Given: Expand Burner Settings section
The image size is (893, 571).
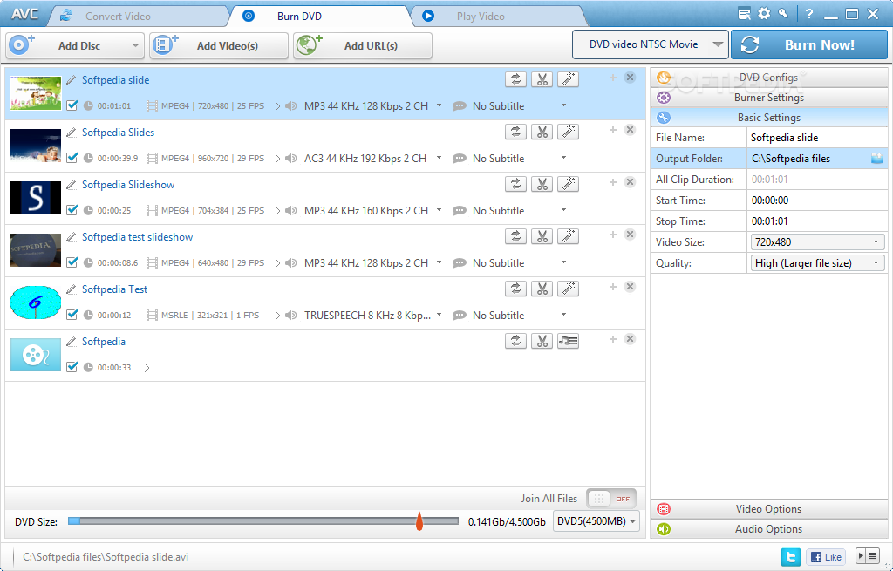Looking at the screenshot, I should tap(769, 98).
